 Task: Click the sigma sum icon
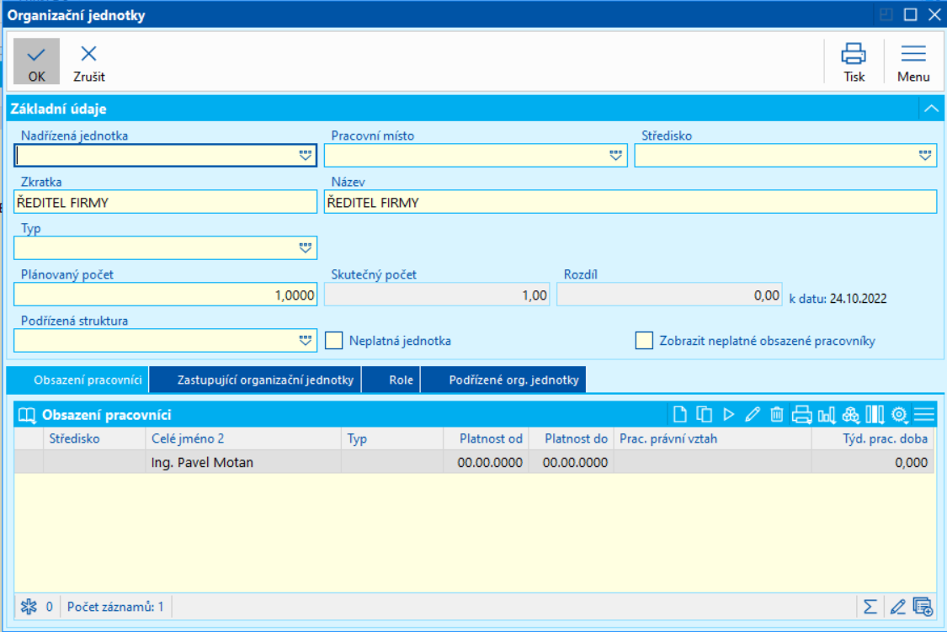point(870,607)
